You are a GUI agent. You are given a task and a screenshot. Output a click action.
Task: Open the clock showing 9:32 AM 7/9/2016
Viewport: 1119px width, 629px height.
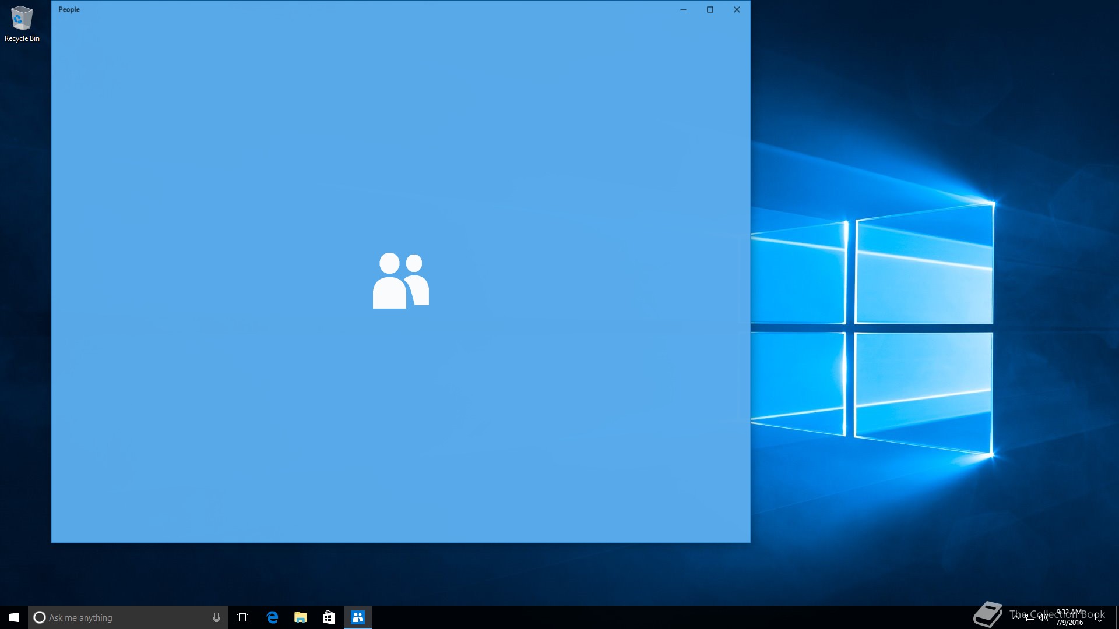pos(1069,617)
